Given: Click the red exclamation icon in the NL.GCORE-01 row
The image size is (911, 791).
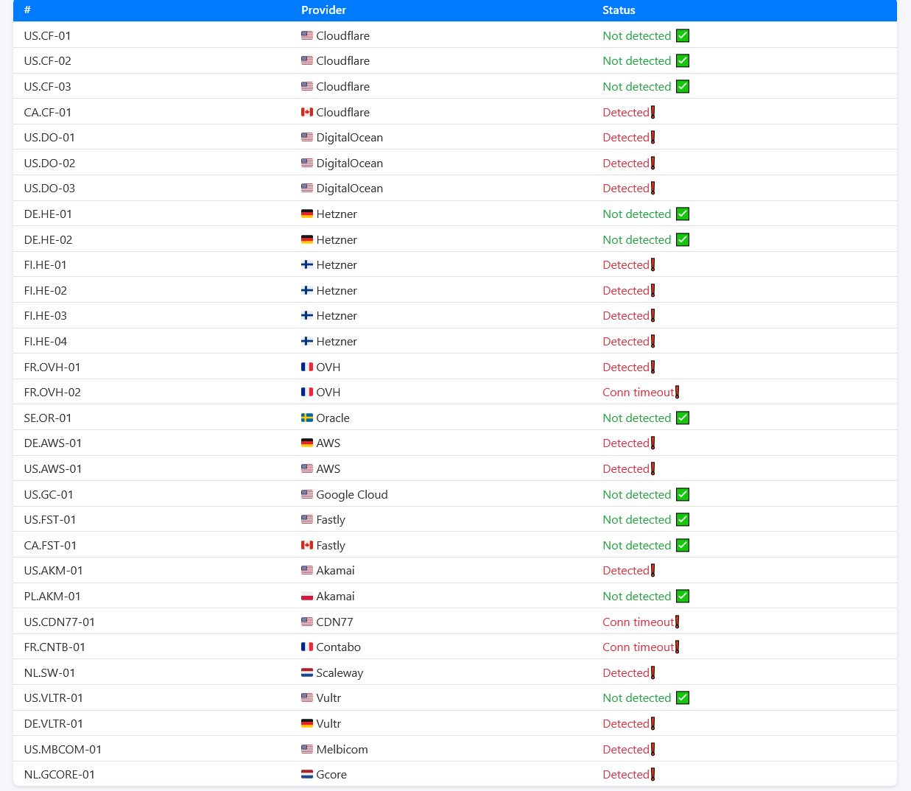Looking at the screenshot, I should (653, 774).
